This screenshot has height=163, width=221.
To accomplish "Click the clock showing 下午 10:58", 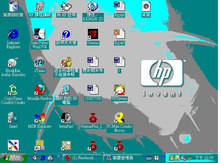I will (x=204, y=158).
